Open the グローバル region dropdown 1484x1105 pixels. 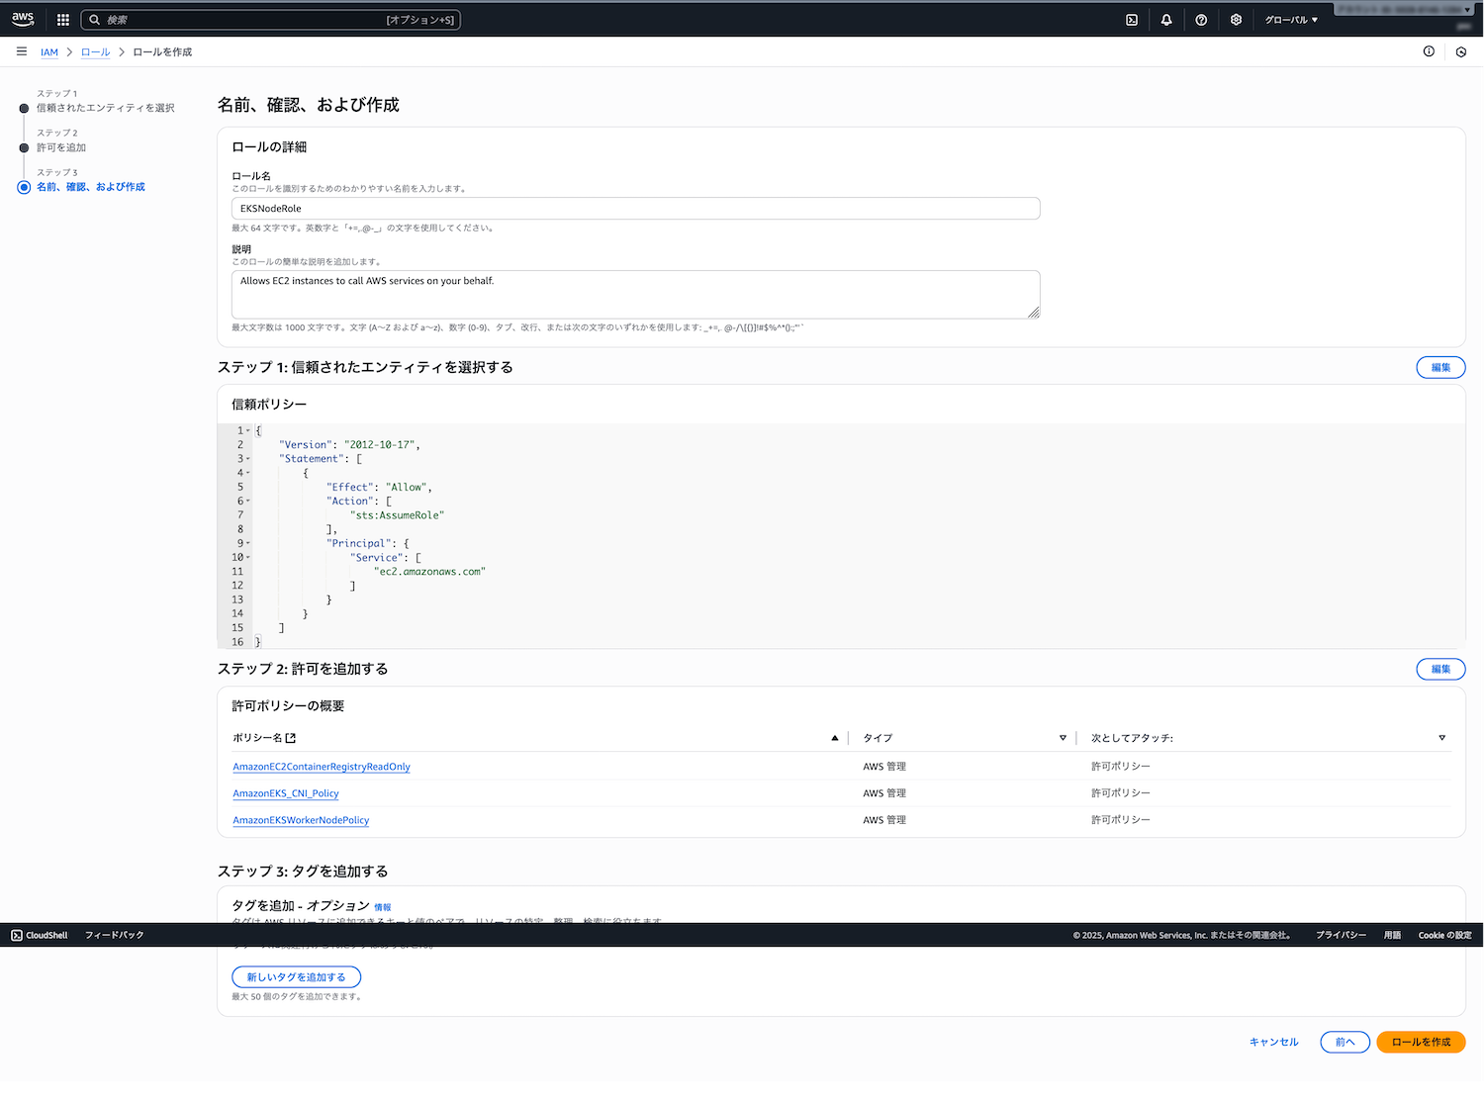[x=1291, y=20]
